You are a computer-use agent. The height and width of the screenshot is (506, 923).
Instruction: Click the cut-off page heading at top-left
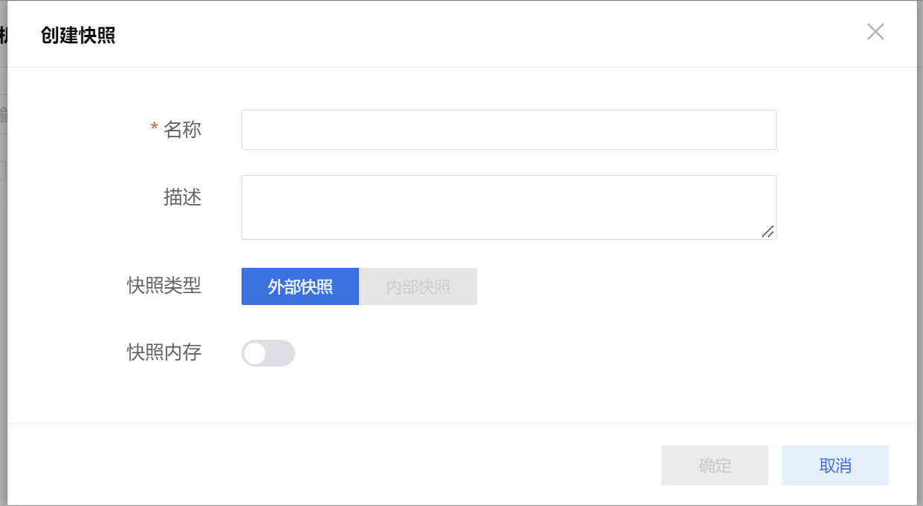point(3,35)
